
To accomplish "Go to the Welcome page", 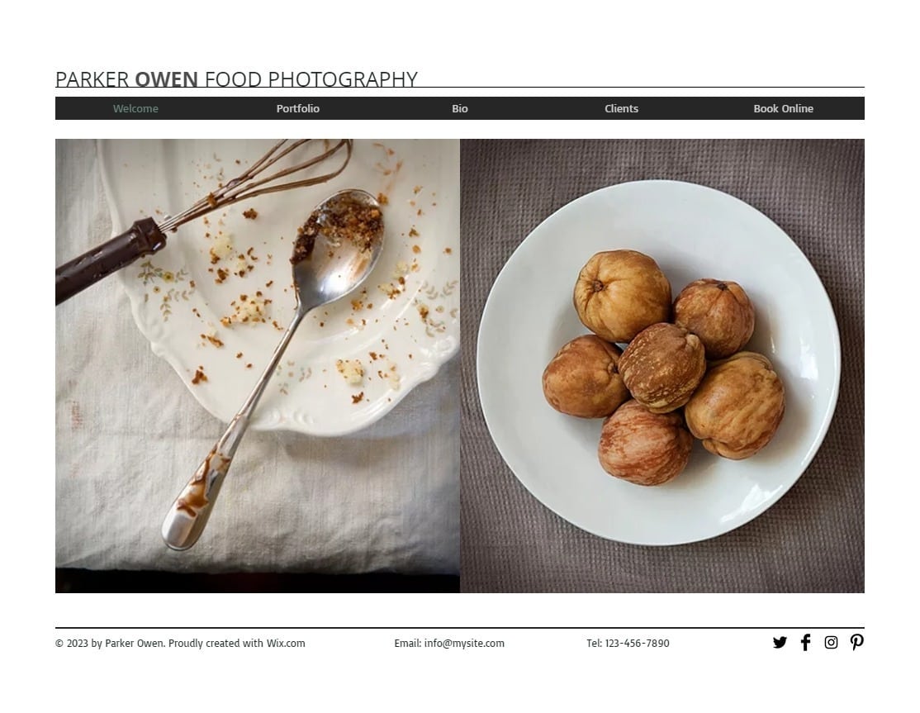I will 135,108.
